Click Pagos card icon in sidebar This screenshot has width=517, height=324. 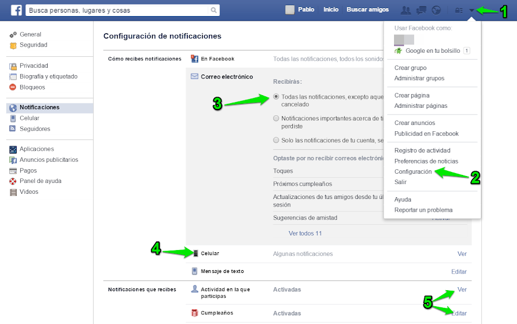point(13,171)
